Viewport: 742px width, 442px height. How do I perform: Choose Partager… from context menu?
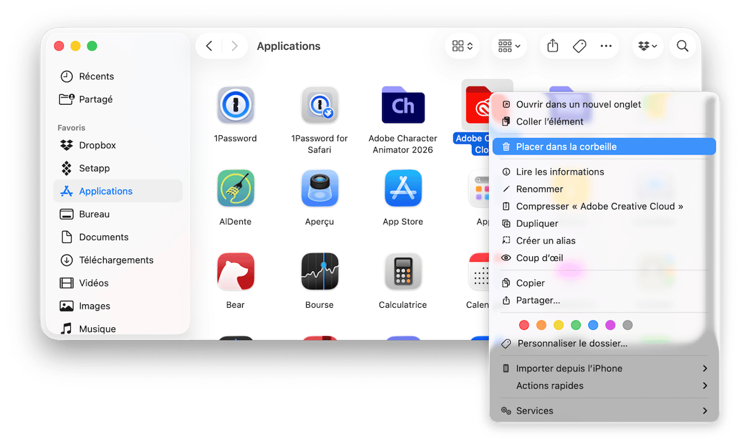click(x=604, y=300)
